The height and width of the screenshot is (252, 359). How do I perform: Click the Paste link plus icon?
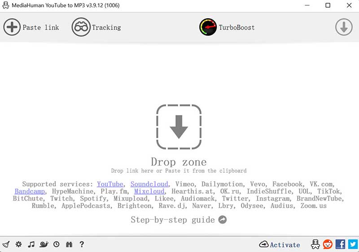pos(12,27)
